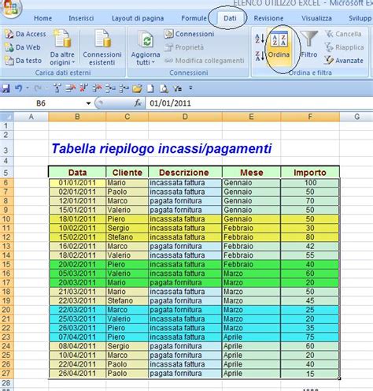The image size is (373, 391).
Task: Import data Da testo
Action: point(23,61)
